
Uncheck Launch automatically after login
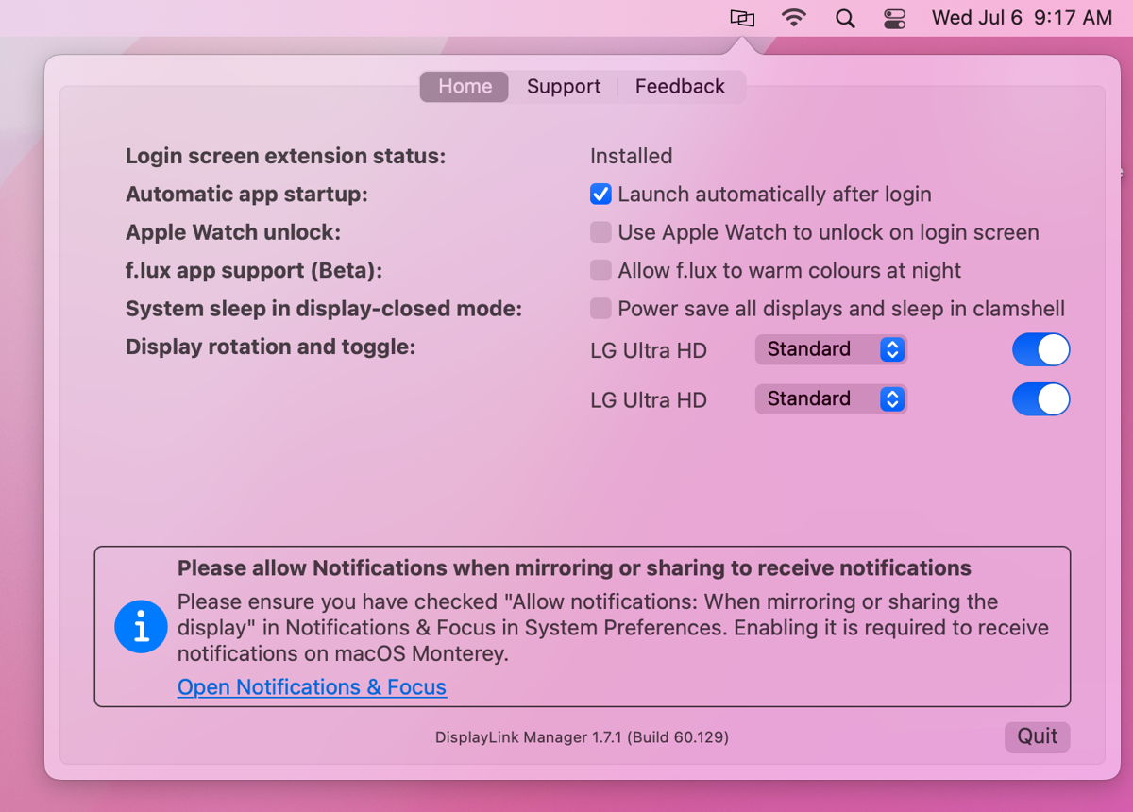(600, 195)
